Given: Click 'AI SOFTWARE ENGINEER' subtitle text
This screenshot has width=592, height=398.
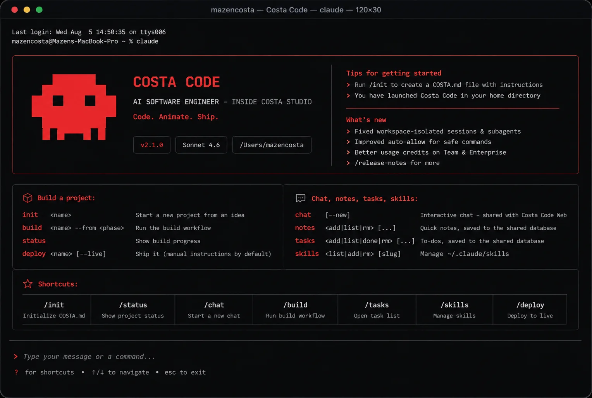Looking at the screenshot, I should click(176, 102).
